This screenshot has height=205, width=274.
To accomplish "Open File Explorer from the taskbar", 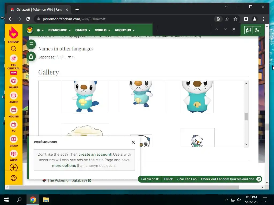I will [x=46, y=200].
